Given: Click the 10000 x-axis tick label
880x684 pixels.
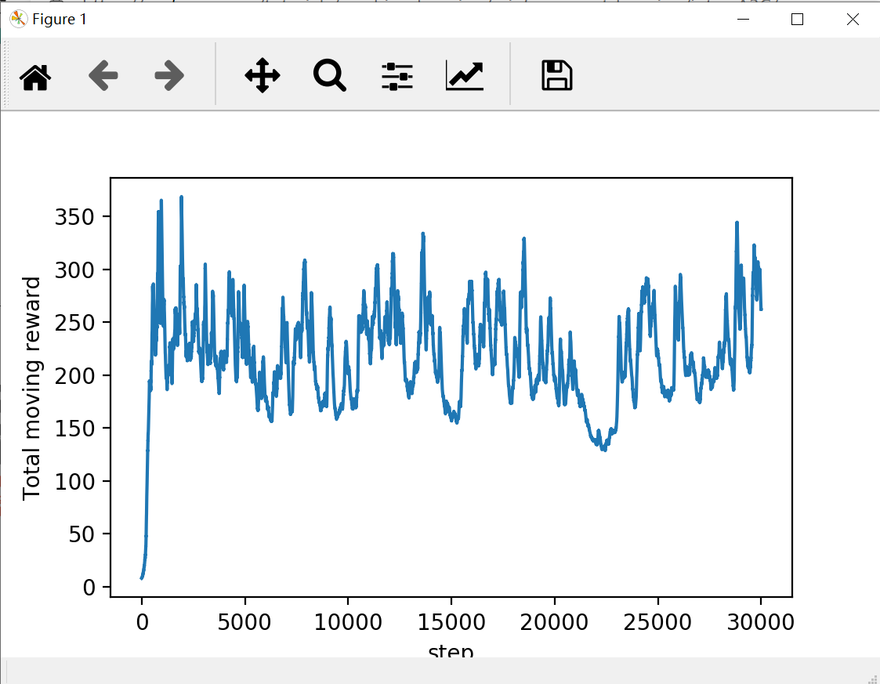Looking at the screenshot, I should 348,622.
